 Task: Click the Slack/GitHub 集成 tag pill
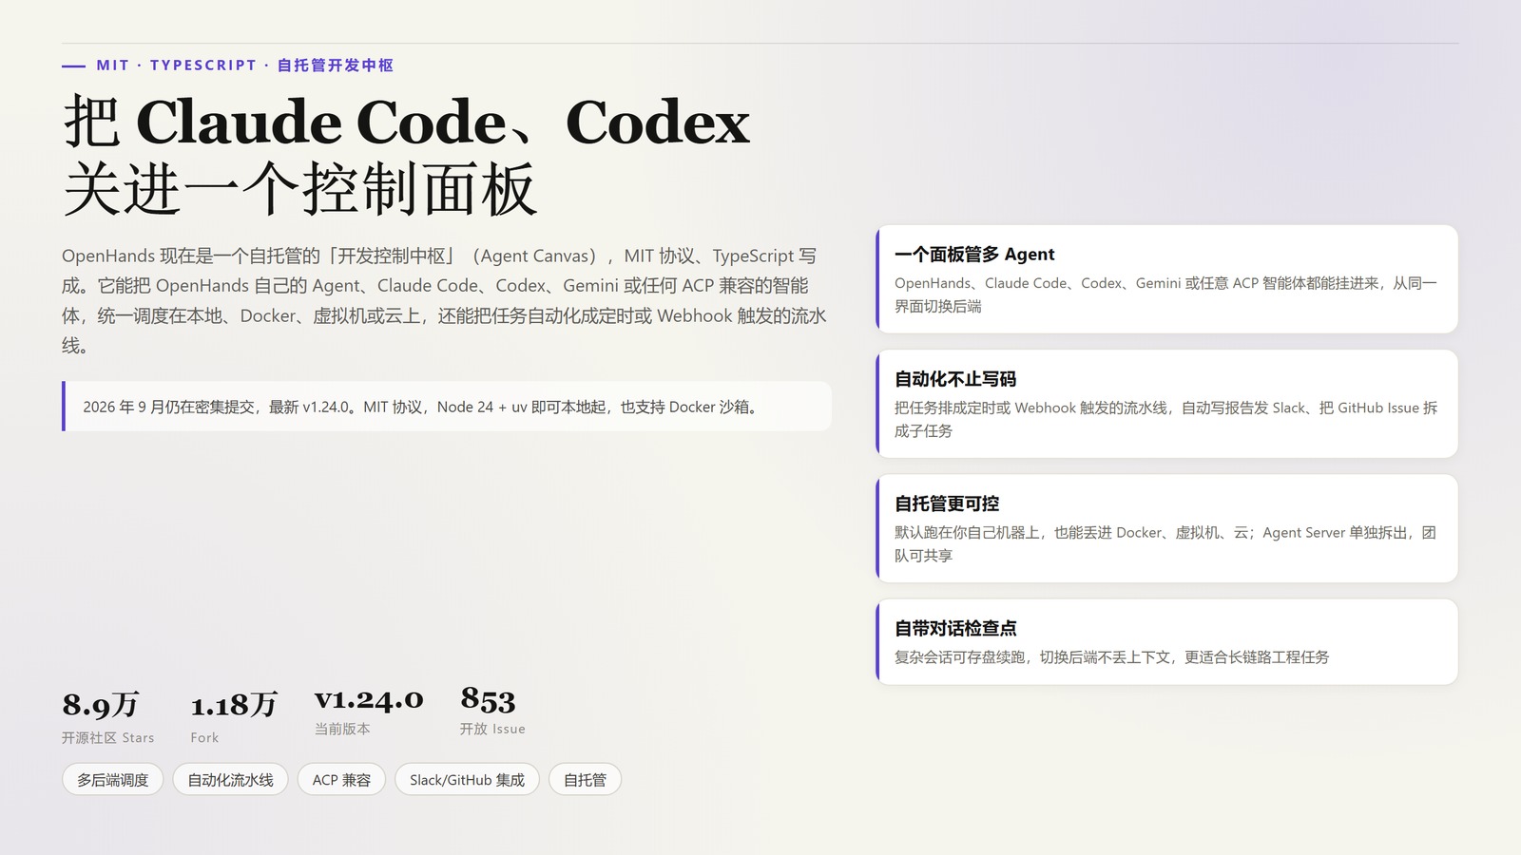pos(467,780)
